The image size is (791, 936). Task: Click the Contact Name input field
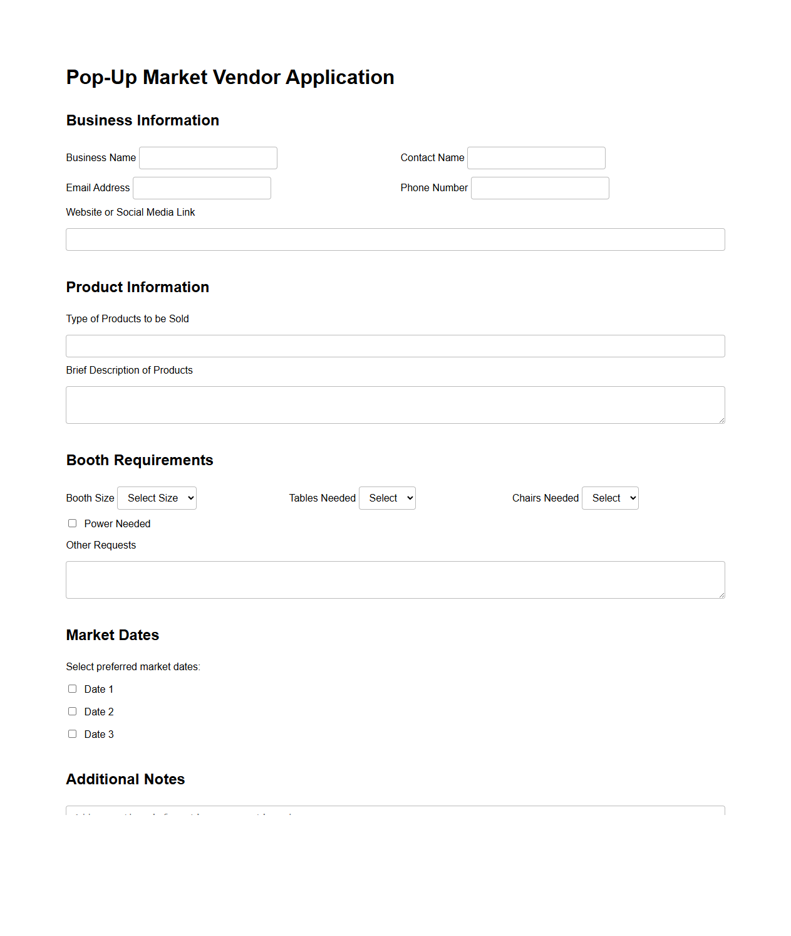[x=536, y=157]
